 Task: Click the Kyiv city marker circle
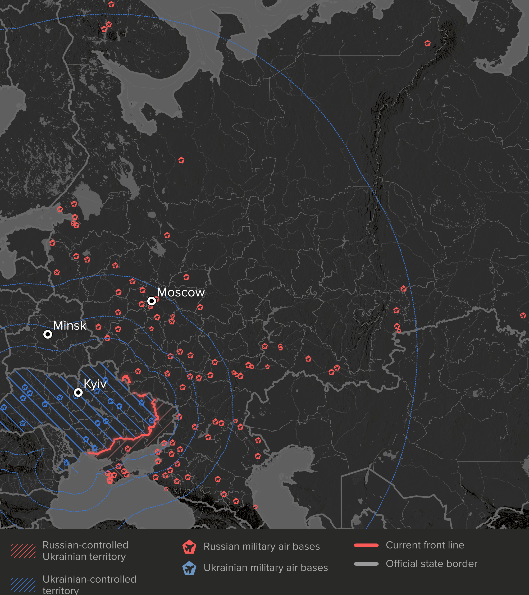(x=78, y=392)
